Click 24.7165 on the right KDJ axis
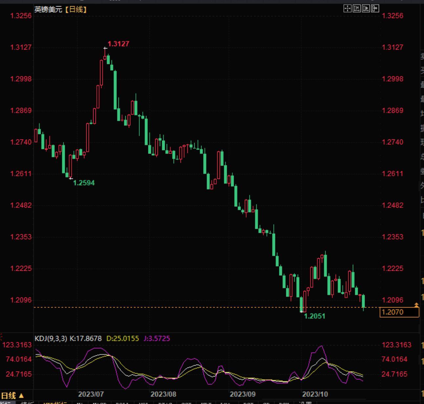 pos(395,374)
